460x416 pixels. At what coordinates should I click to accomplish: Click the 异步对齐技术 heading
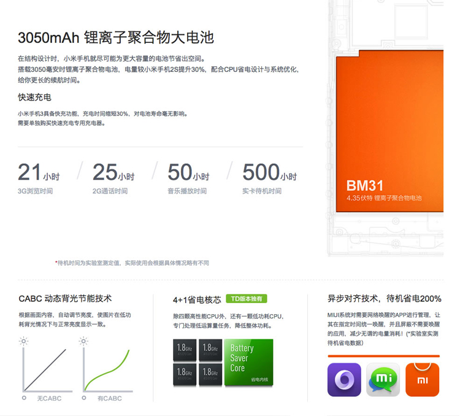[x=385, y=299]
